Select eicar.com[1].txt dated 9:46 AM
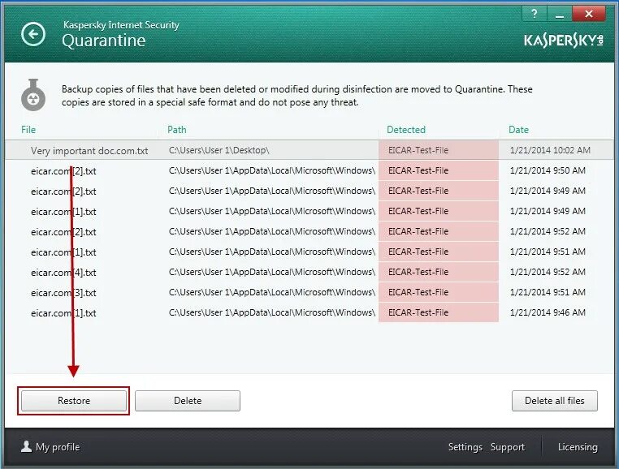Image resolution: width=619 pixels, height=469 pixels. pos(309,312)
